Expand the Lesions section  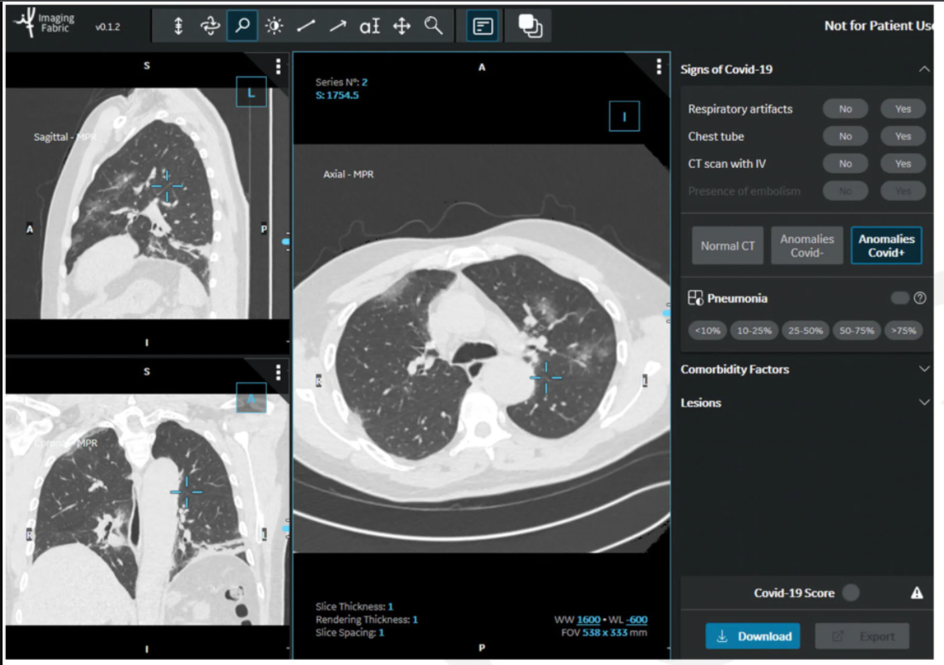click(x=924, y=402)
